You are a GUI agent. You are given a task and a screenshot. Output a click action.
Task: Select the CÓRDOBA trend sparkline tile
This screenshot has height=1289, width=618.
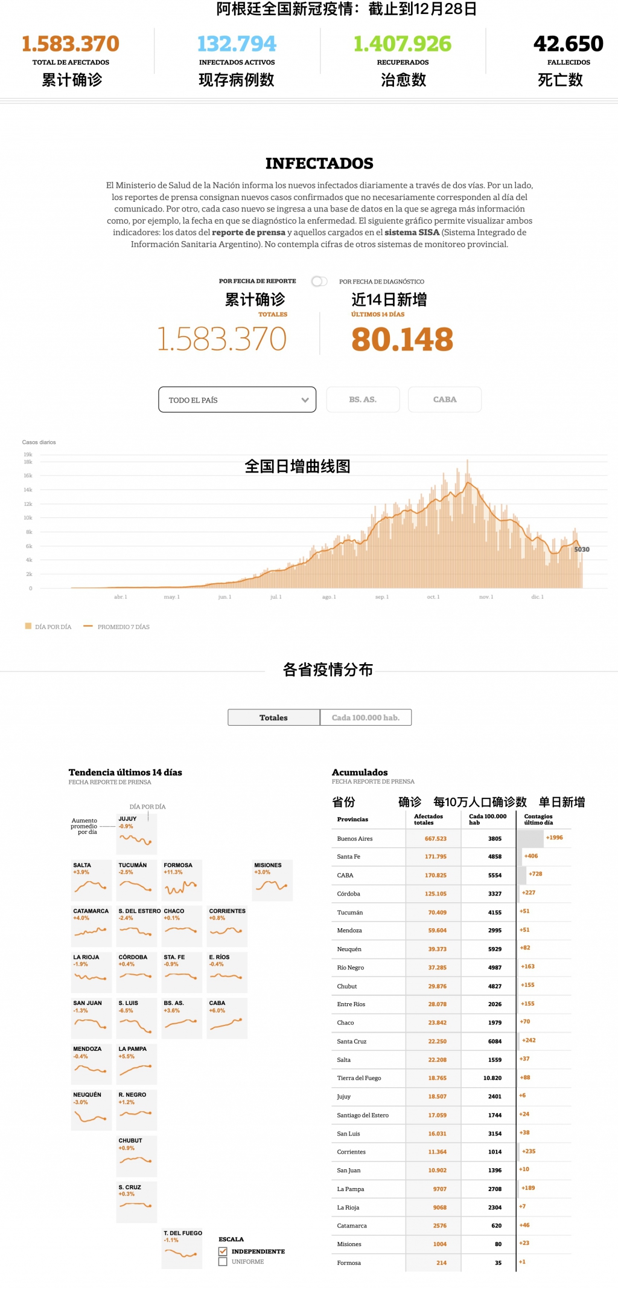coord(136,972)
